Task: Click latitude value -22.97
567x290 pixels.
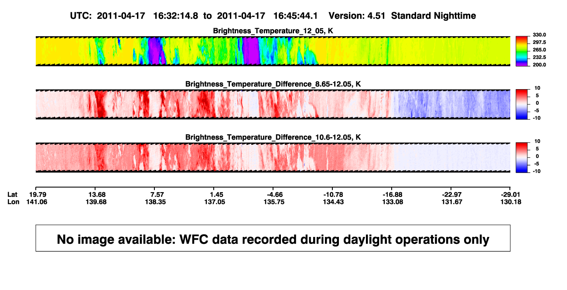Action: coord(451,194)
